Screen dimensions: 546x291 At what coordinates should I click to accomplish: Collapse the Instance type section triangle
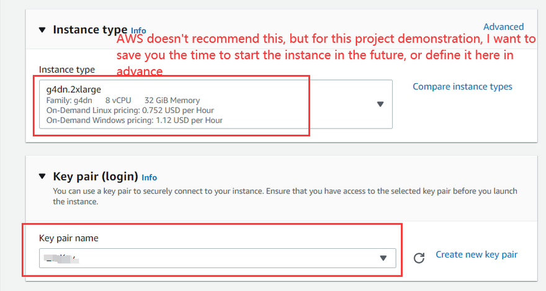point(42,29)
